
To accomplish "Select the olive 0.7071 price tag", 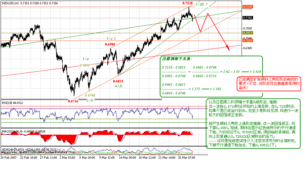I will [x=248, y=33].
